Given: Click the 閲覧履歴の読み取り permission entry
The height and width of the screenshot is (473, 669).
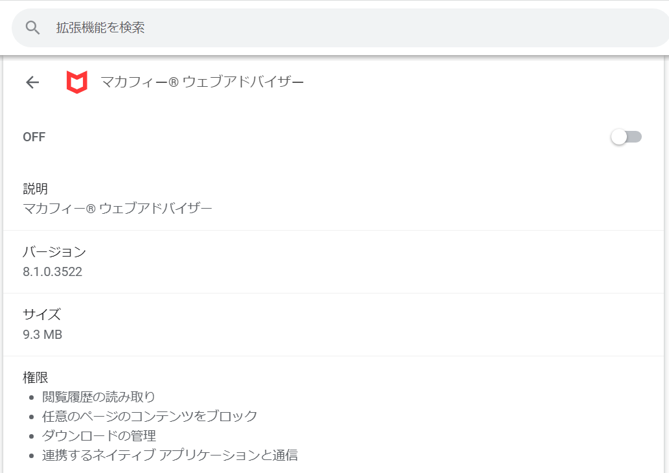Looking at the screenshot, I should tap(98, 397).
